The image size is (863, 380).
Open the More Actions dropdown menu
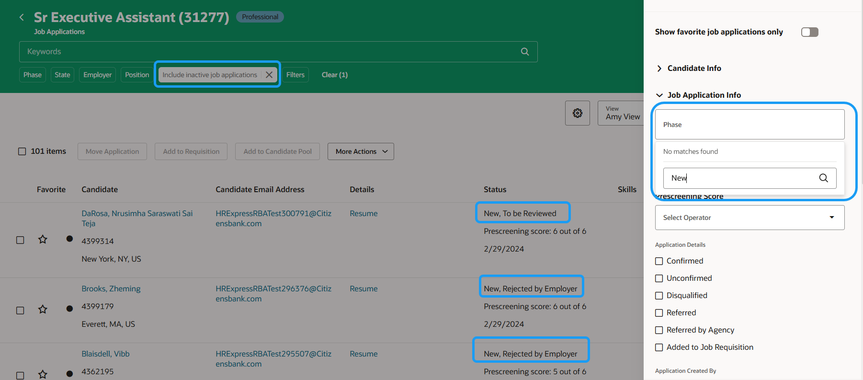pos(361,151)
